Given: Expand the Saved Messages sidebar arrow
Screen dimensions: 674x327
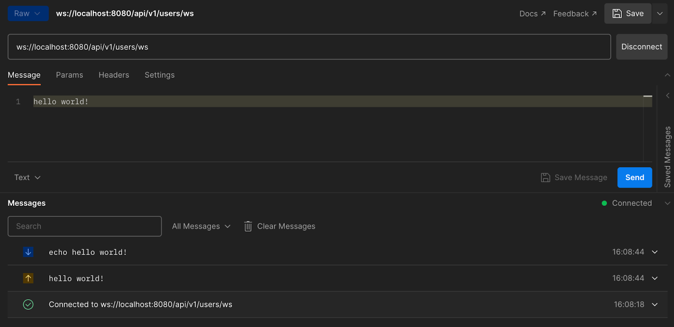Looking at the screenshot, I should point(668,96).
